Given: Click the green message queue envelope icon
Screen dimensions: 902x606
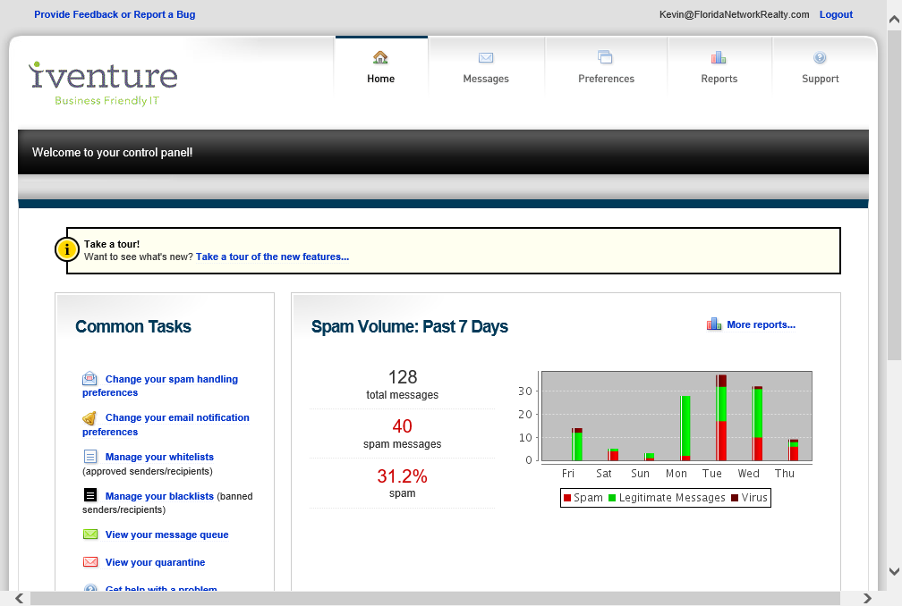Looking at the screenshot, I should 90,534.
